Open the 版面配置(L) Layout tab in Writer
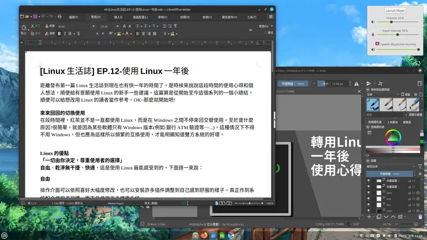Viewport: 427px width, 240px height. click(140, 17)
